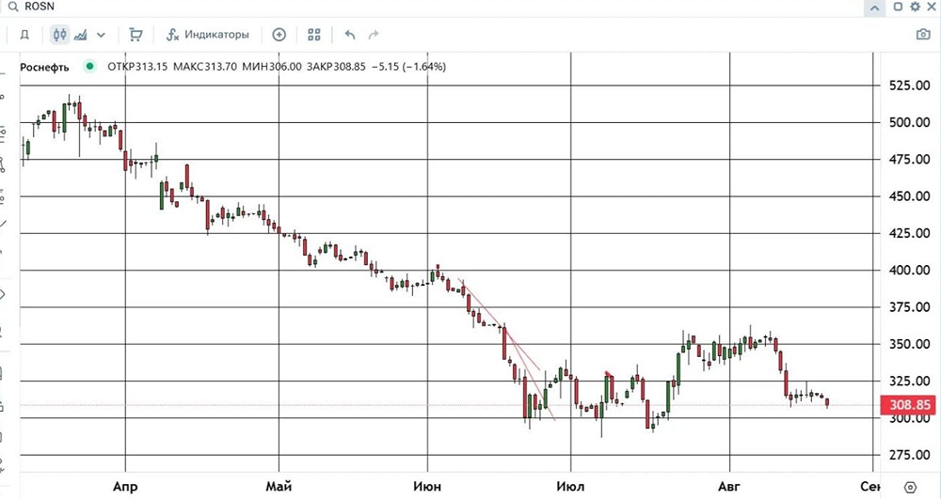Viewport: 941px width, 499px height.
Task: Redo the last chart action
Action: click(374, 35)
